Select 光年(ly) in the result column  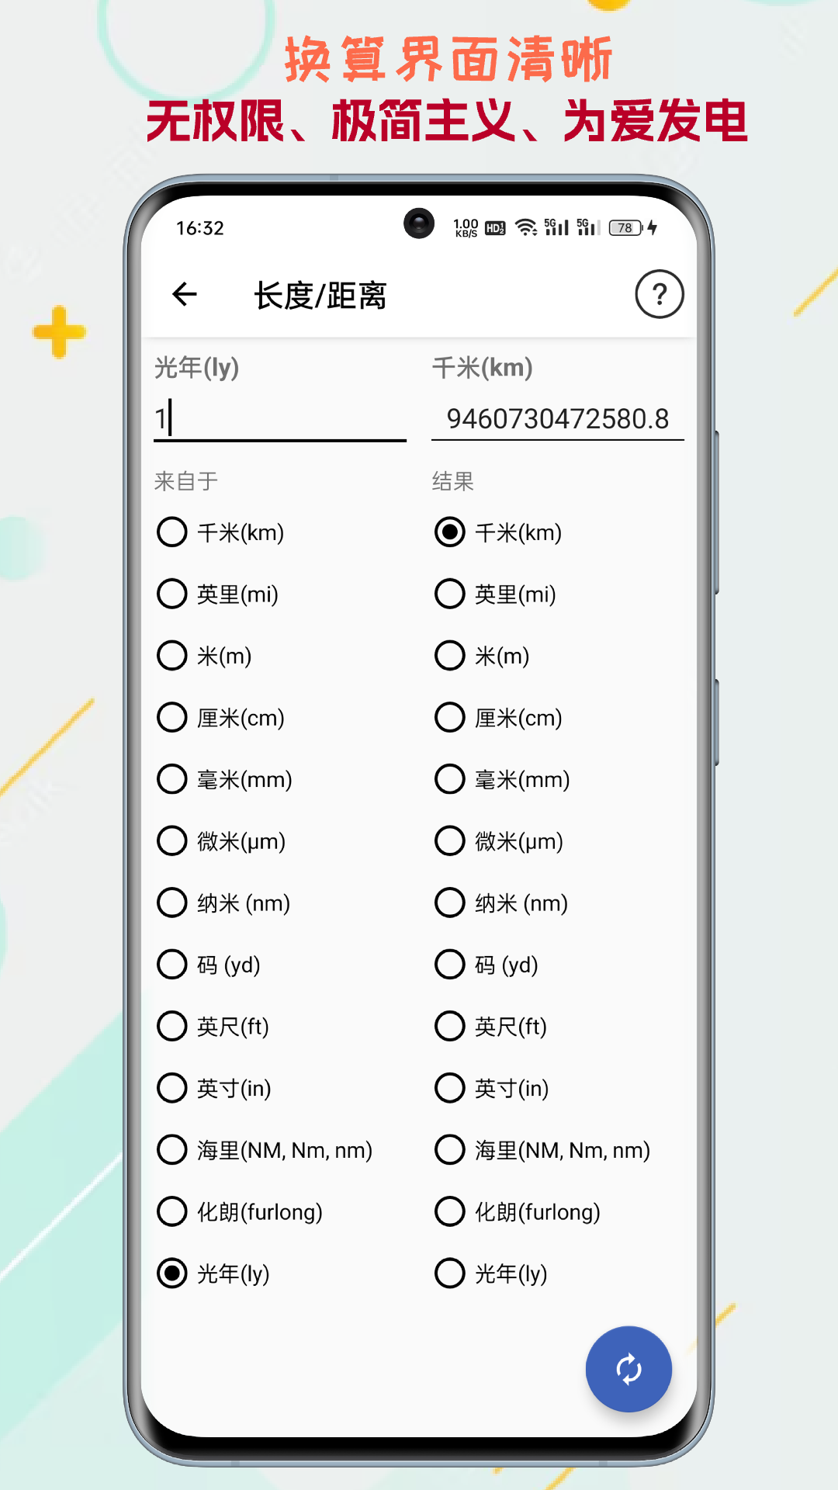point(450,1273)
